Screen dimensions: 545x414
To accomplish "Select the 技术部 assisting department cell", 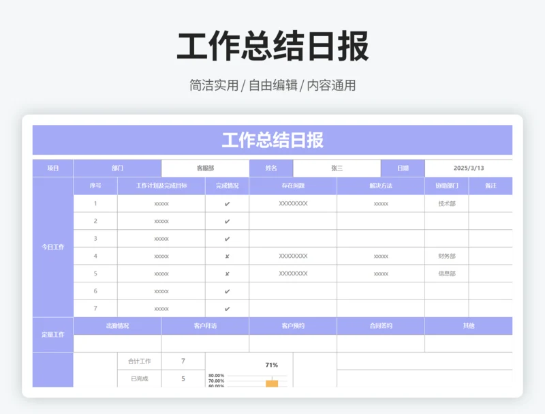I will (x=447, y=204).
